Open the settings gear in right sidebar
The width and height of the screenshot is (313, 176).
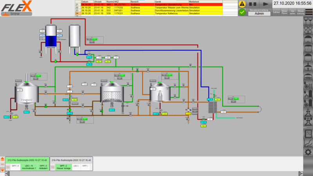tap(308, 152)
